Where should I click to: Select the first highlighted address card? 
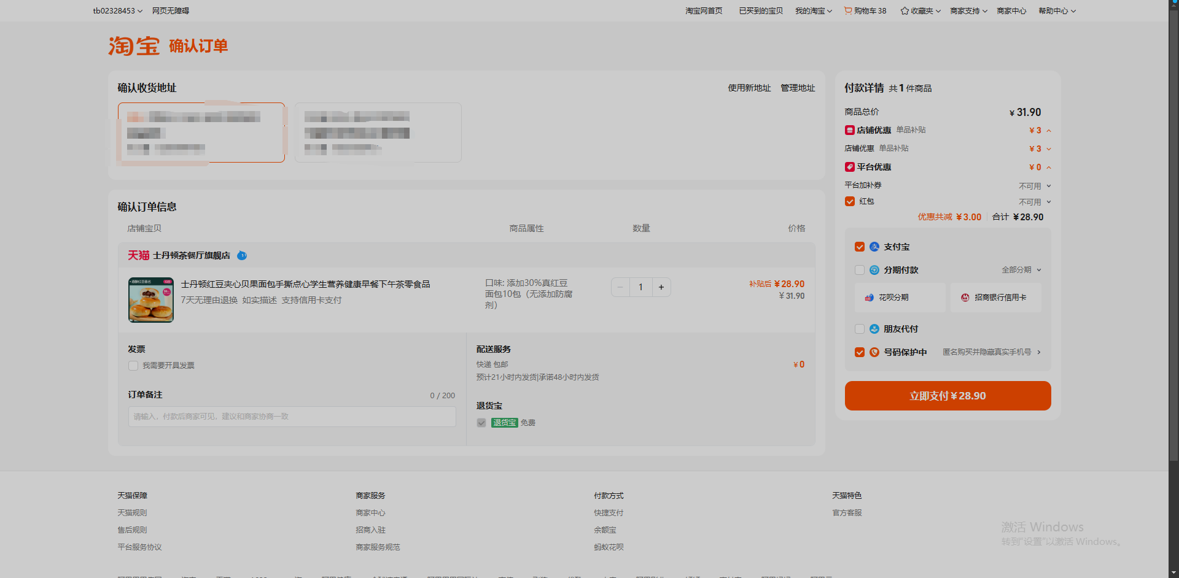[201, 133]
